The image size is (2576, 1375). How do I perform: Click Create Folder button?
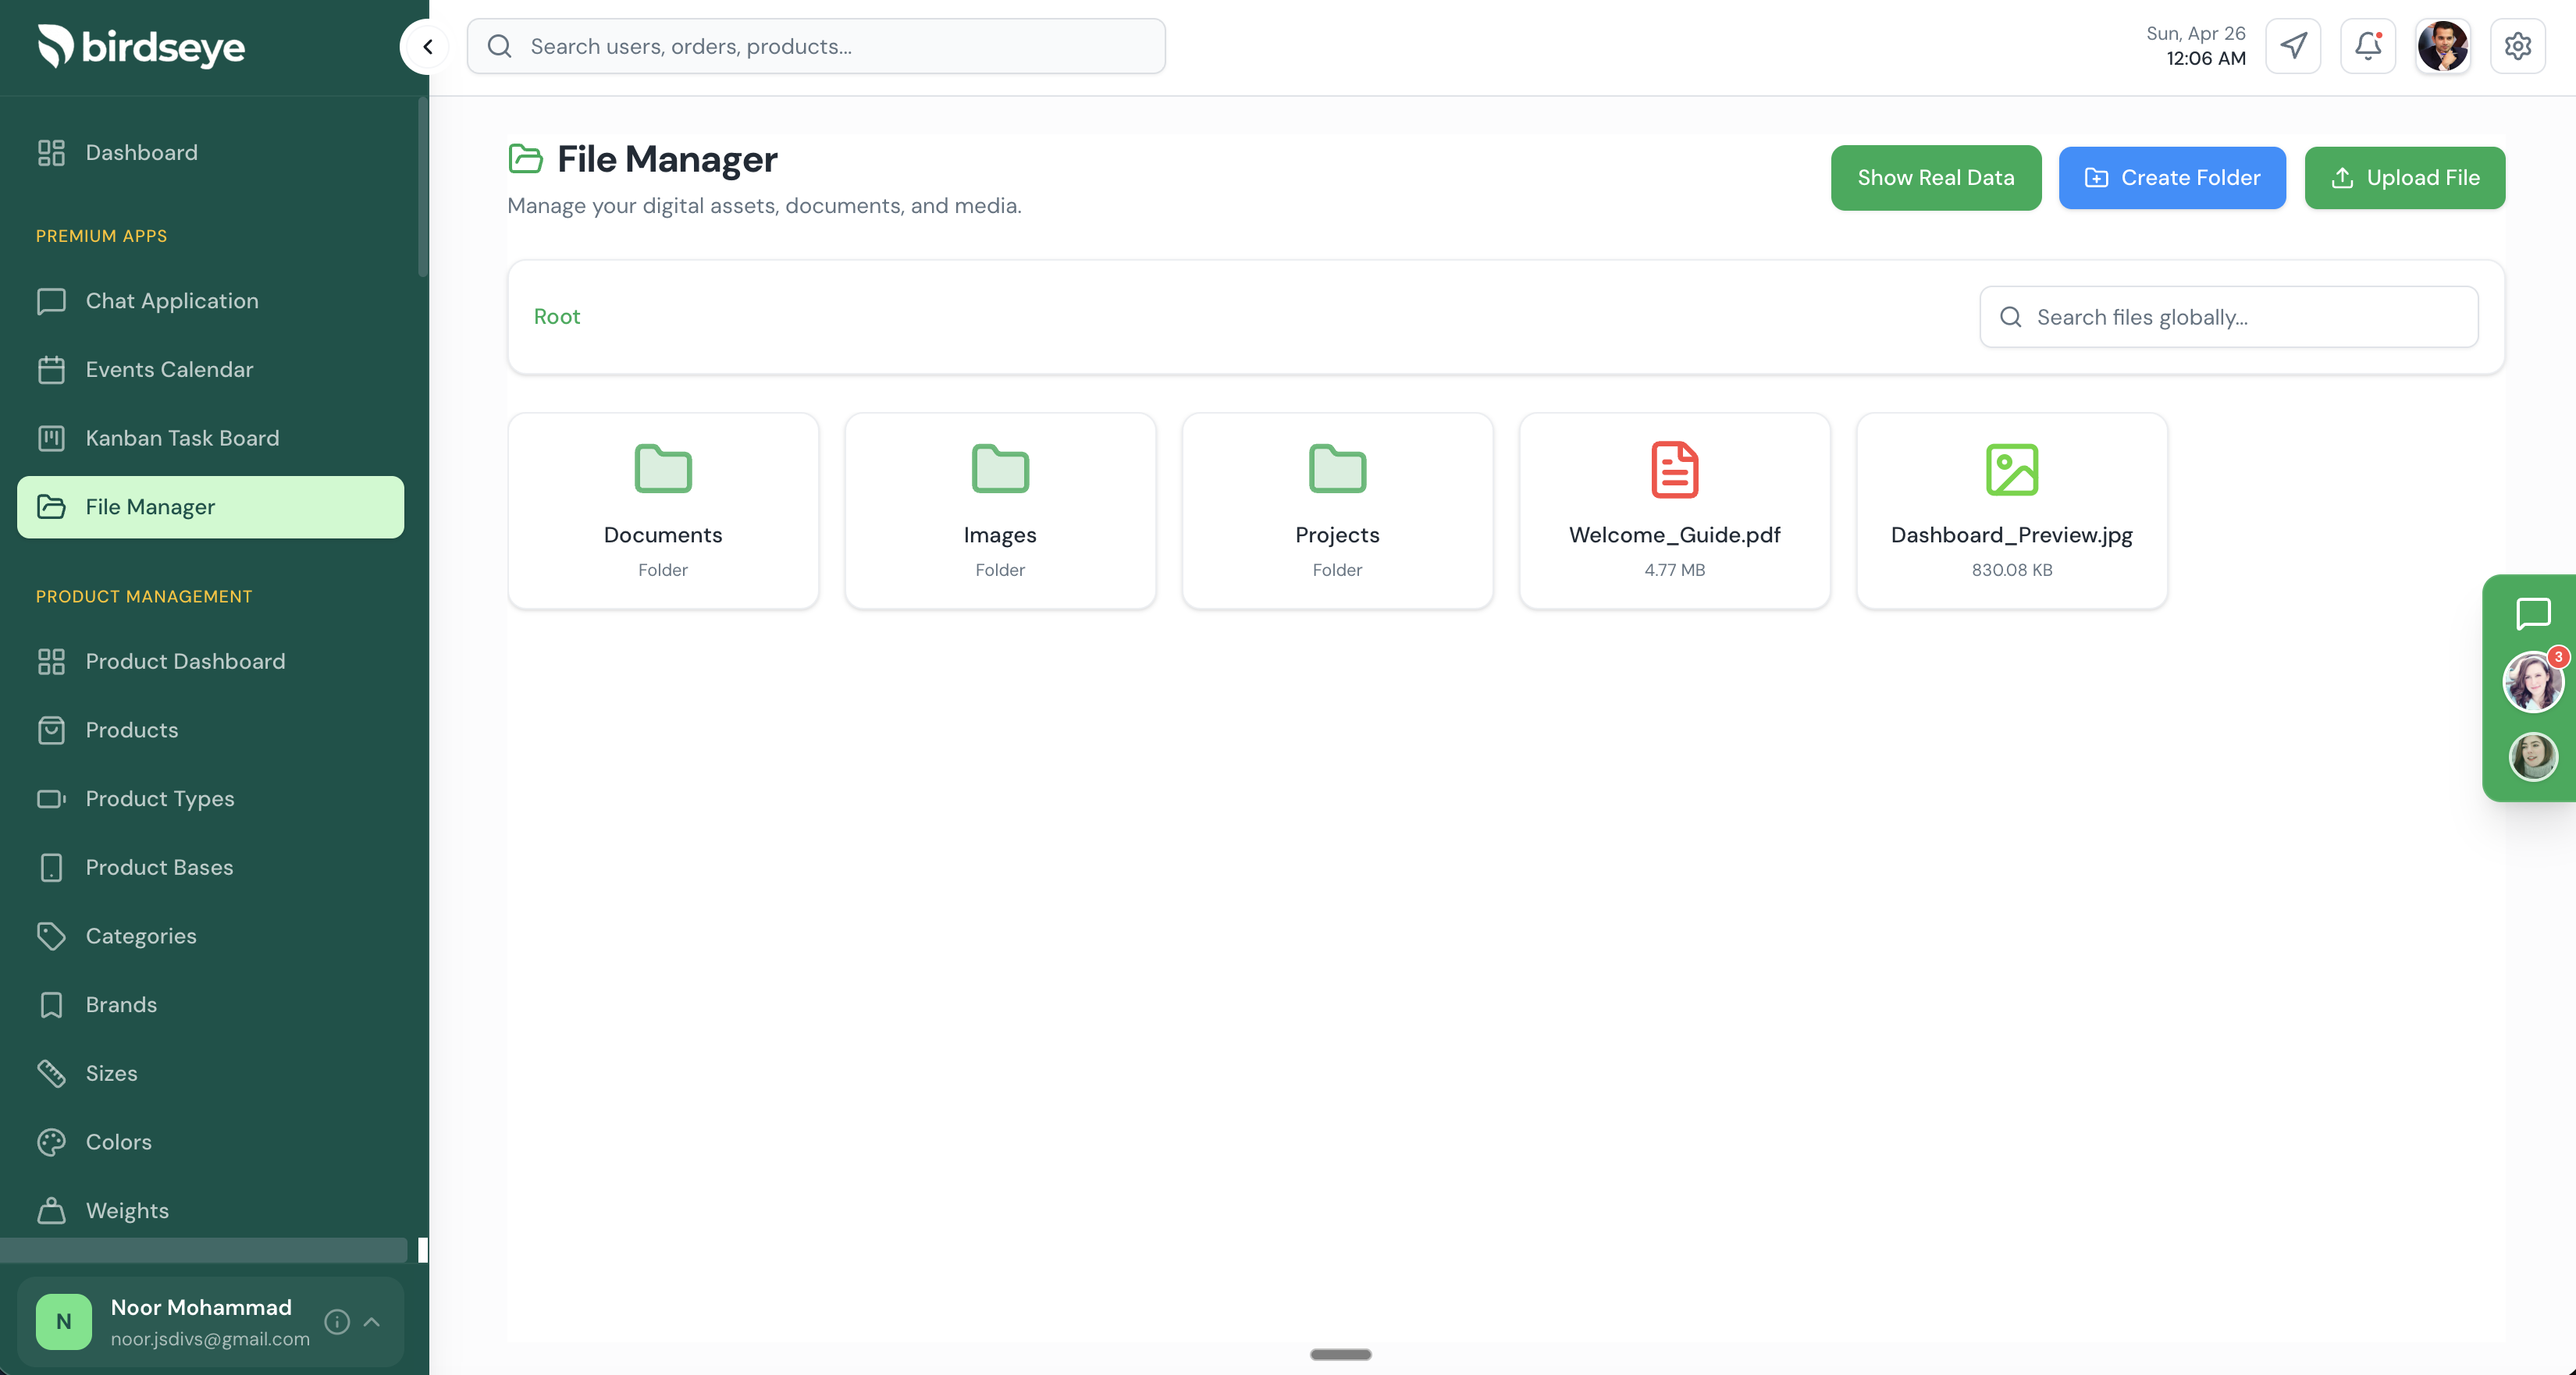click(2171, 178)
